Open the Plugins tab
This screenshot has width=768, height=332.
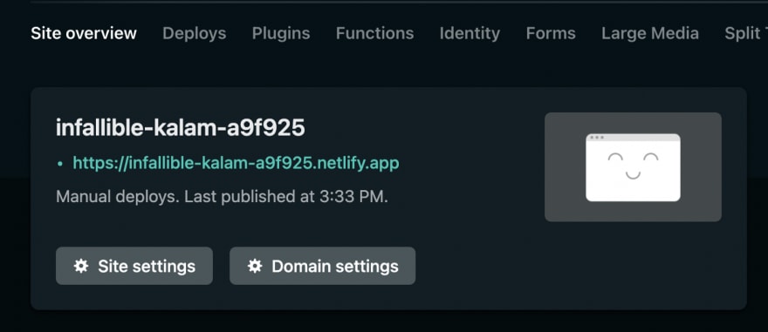click(x=281, y=33)
